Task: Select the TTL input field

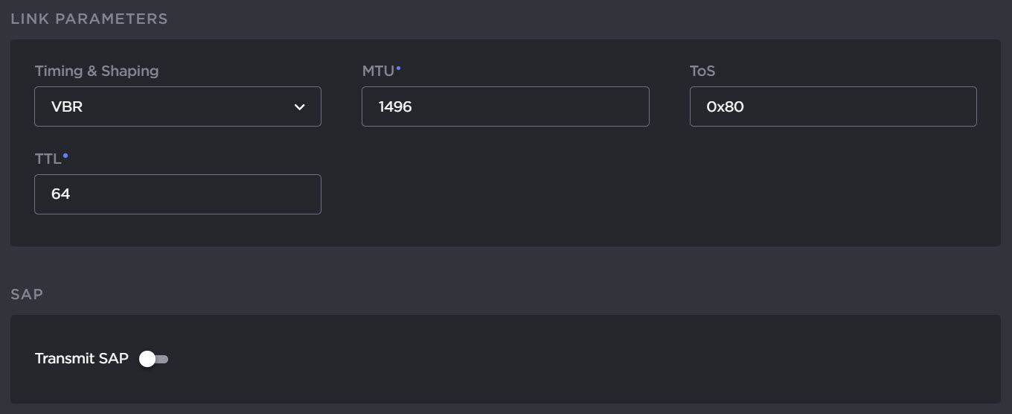Action: (x=177, y=194)
